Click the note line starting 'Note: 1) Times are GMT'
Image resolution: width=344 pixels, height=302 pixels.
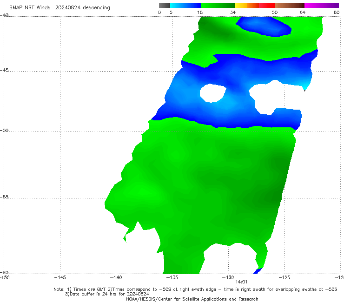pos(195,289)
